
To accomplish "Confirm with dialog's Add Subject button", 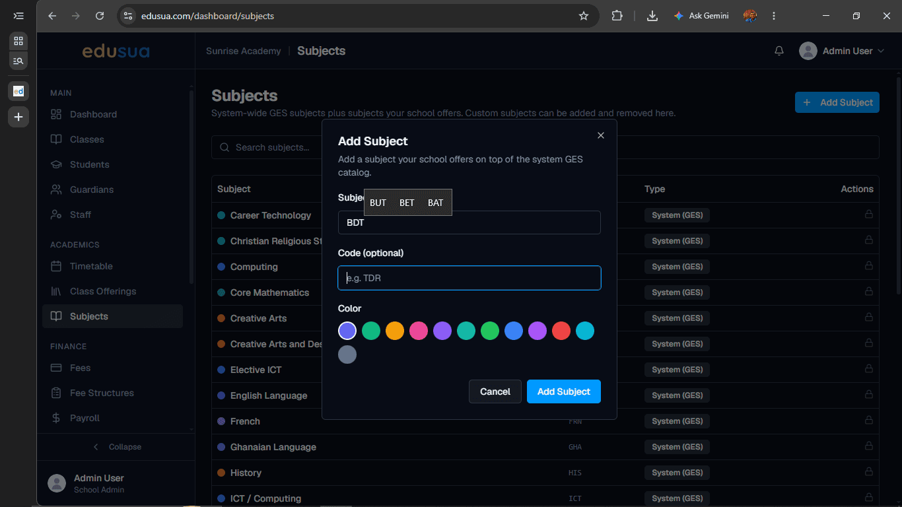I will click(564, 391).
